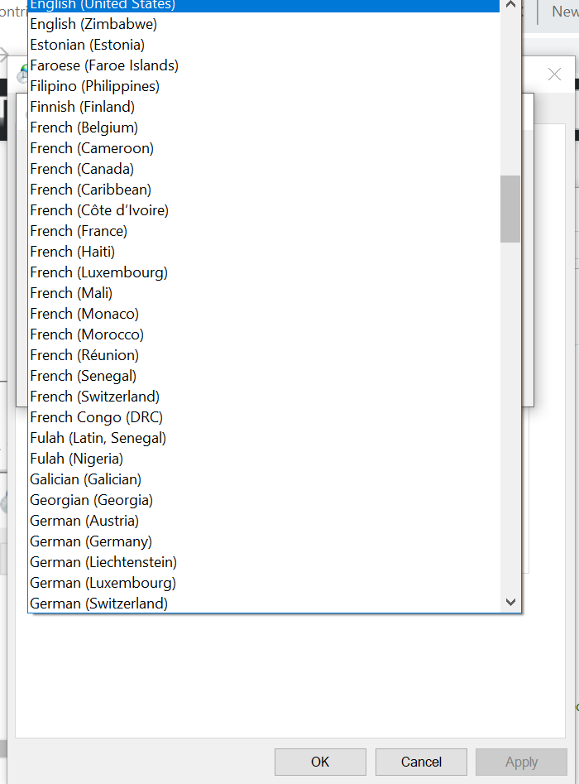The image size is (579, 784).
Task: Select English (United States) highlighted entry
Action: coord(103,5)
